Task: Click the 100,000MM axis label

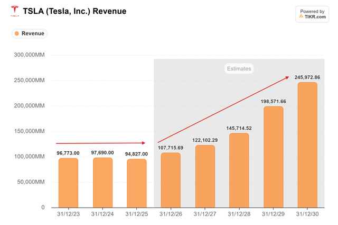Action: pos(30,156)
